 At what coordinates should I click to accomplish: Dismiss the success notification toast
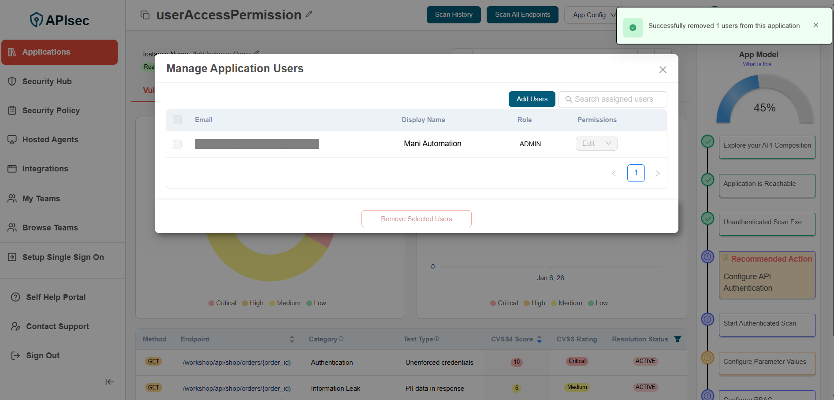pos(815,25)
